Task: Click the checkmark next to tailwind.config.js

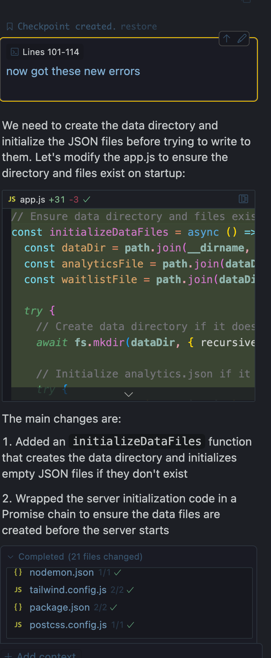Action: 130,590
